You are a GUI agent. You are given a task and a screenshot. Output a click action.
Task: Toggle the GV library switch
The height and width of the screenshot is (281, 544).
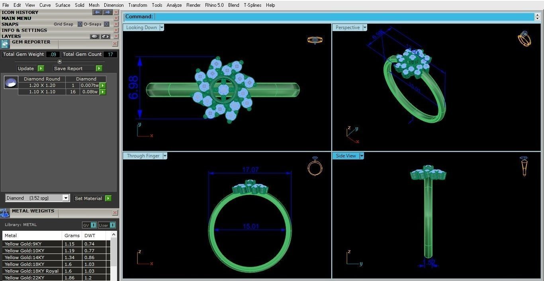tap(89, 225)
